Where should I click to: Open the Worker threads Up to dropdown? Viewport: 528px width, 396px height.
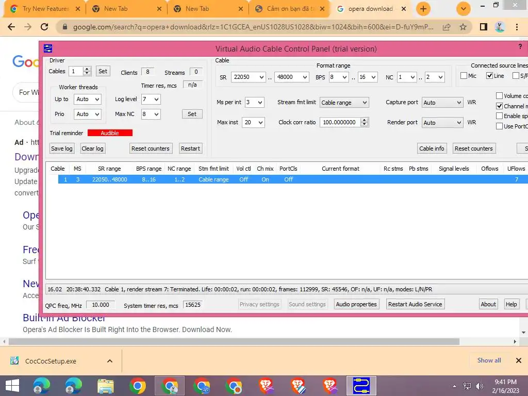(x=88, y=100)
